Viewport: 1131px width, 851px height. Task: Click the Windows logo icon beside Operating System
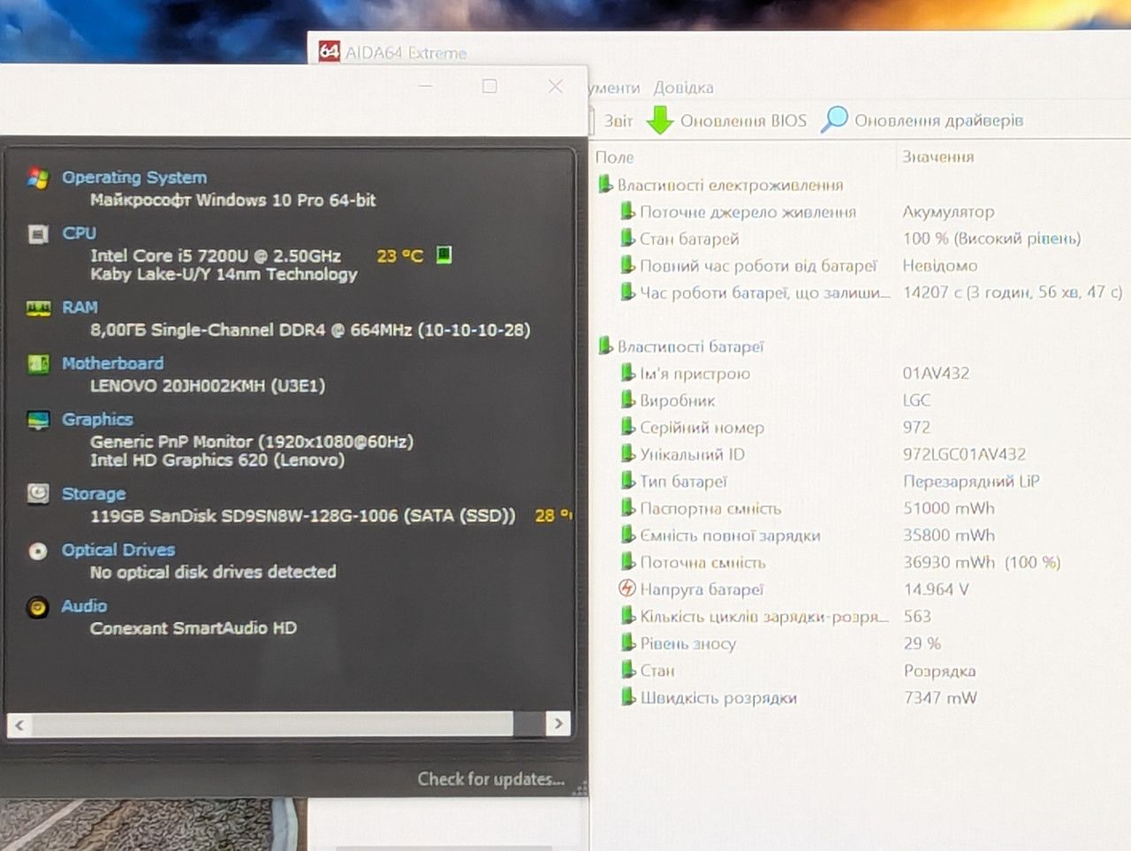coord(38,178)
